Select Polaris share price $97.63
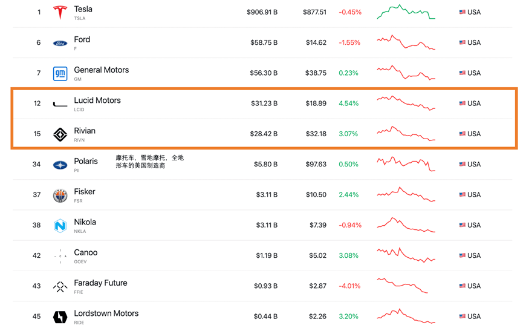 (x=316, y=164)
